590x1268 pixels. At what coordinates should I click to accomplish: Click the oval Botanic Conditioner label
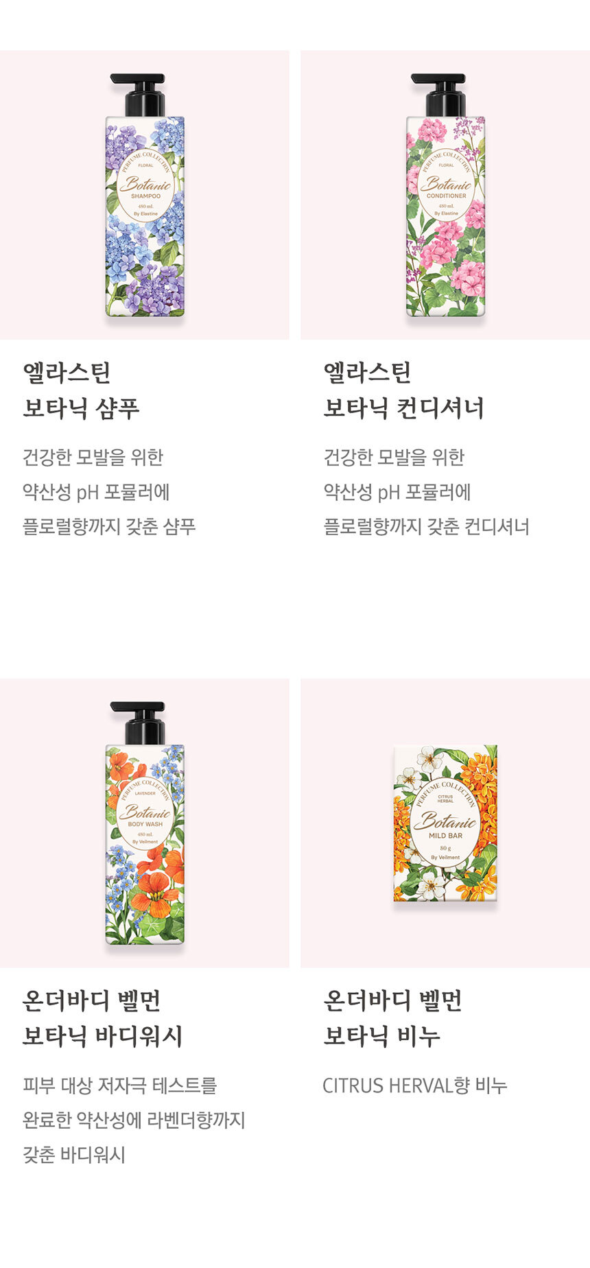coord(446,185)
